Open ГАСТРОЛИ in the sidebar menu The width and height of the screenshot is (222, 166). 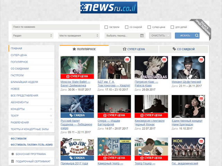(x=32, y=75)
